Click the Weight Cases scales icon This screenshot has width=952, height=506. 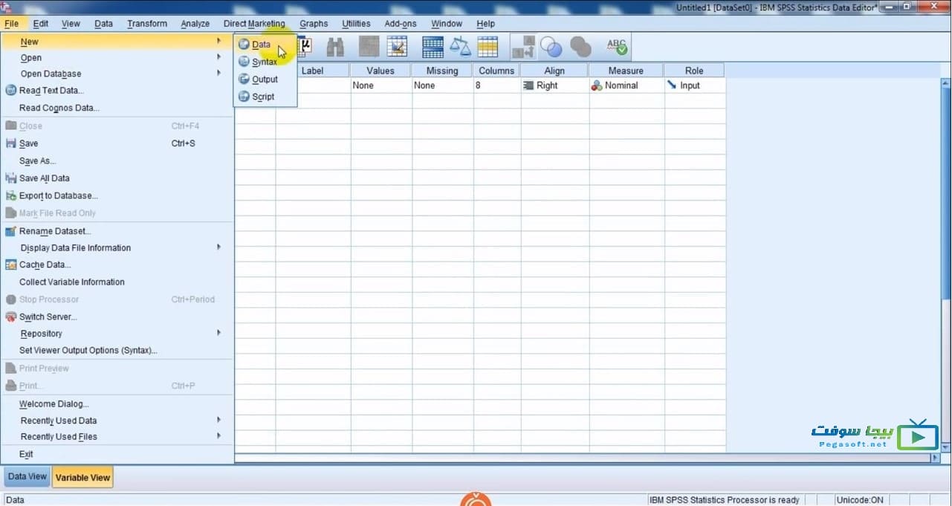tap(461, 47)
